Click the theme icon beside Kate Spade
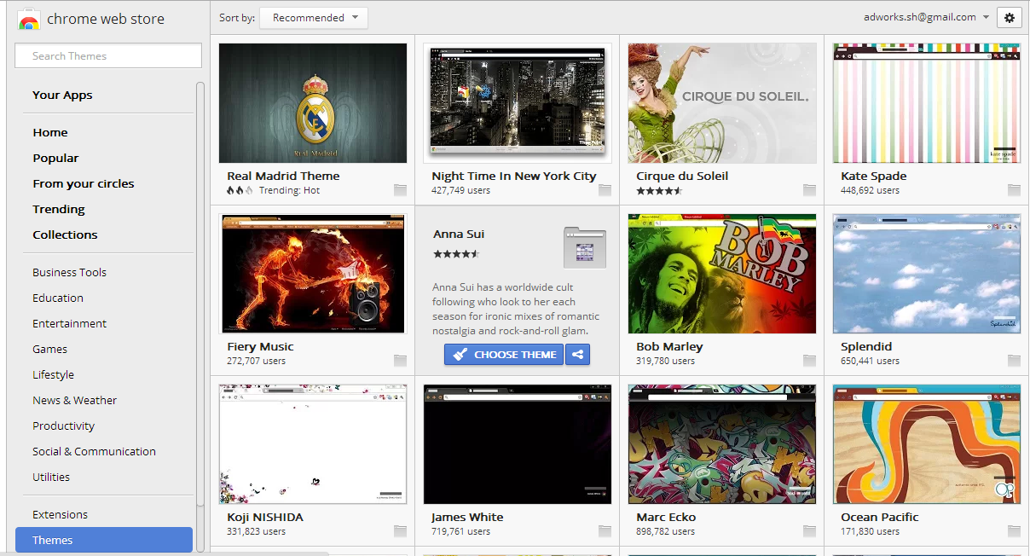Viewport: 1030px width, 556px height. point(1015,190)
